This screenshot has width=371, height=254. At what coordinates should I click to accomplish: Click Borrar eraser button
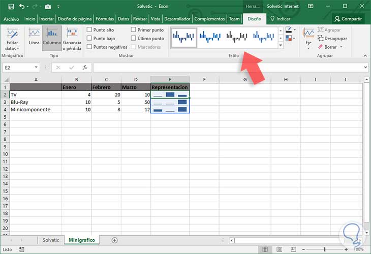[x=327, y=47]
